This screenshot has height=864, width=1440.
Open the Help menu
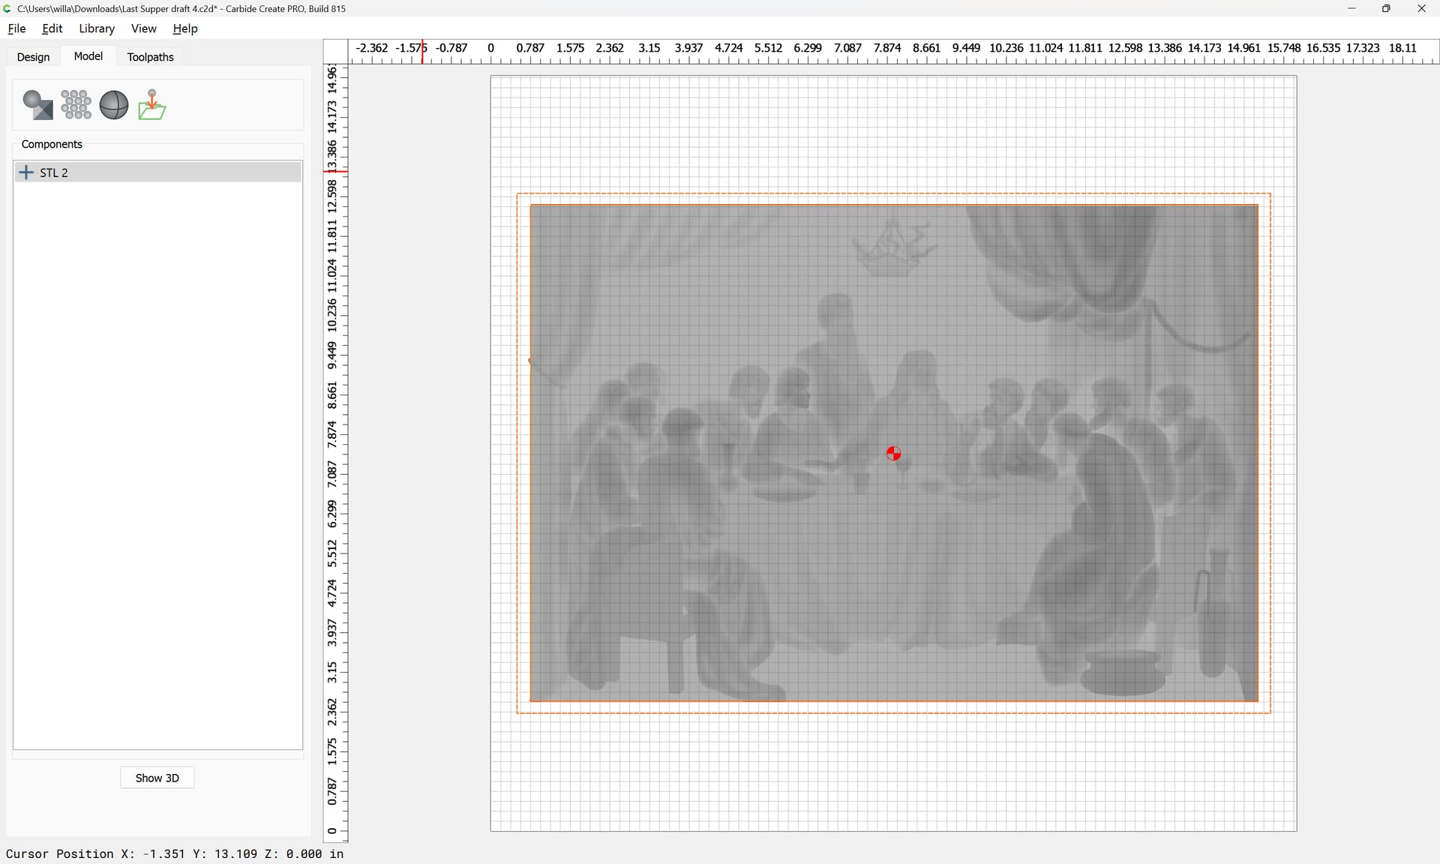point(185,28)
